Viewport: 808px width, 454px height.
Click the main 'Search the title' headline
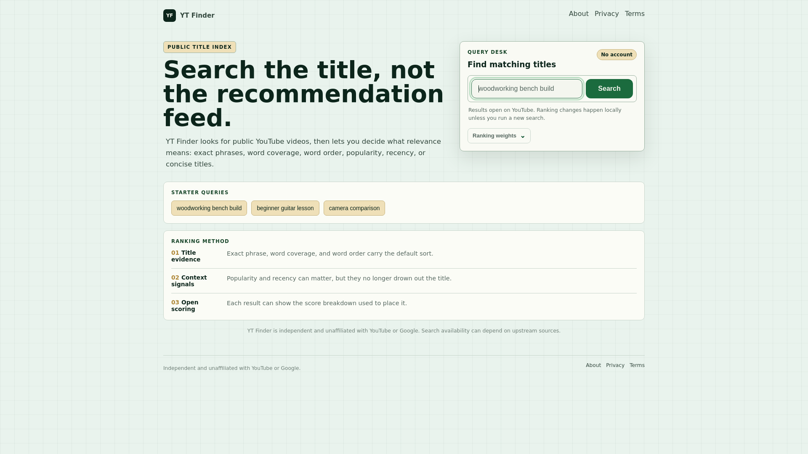point(303,94)
